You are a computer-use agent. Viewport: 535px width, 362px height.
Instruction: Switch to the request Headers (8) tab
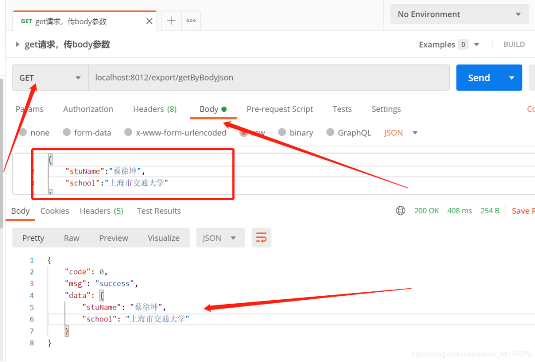pyautogui.click(x=155, y=109)
